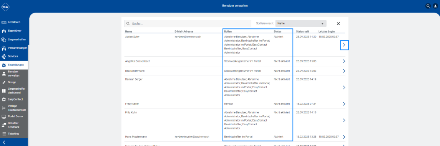
Task: Open Damian Berger details chevron
Action: click(x=344, y=87)
